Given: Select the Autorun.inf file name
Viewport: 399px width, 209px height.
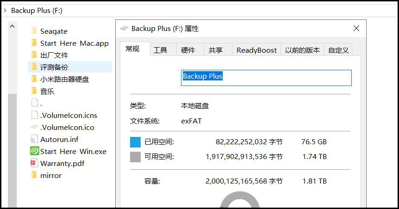Looking at the screenshot, I should [x=59, y=139].
